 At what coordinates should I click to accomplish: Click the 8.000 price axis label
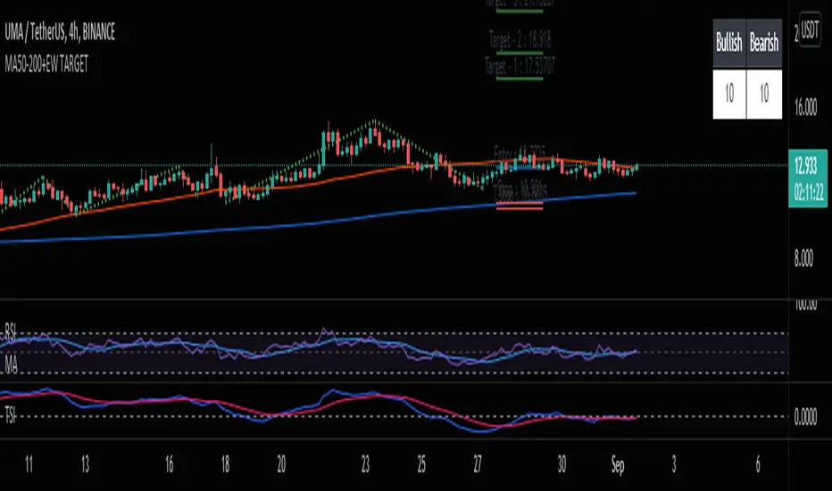pyautogui.click(x=803, y=259)
